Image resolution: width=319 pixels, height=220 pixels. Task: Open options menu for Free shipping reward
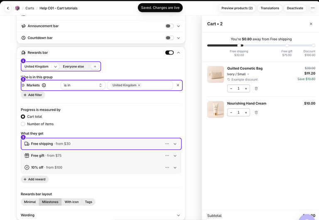pos(167,144)
